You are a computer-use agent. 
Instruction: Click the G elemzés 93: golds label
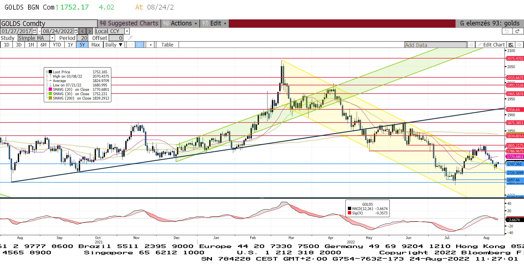click(x=490, y=24)
